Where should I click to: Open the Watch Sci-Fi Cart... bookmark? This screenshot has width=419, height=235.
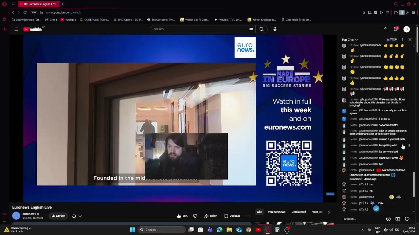click(195, 20)
